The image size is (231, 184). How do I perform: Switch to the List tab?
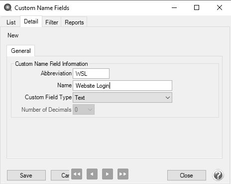pos(11,22)
